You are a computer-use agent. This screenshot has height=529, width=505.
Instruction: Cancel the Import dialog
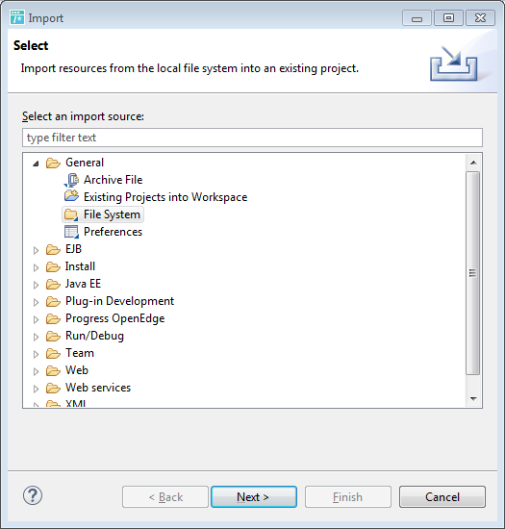click(442, 496)
